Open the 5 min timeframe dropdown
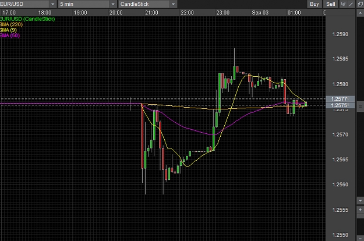The width and height of the screenshot is (364, 241). coord(87,4)
